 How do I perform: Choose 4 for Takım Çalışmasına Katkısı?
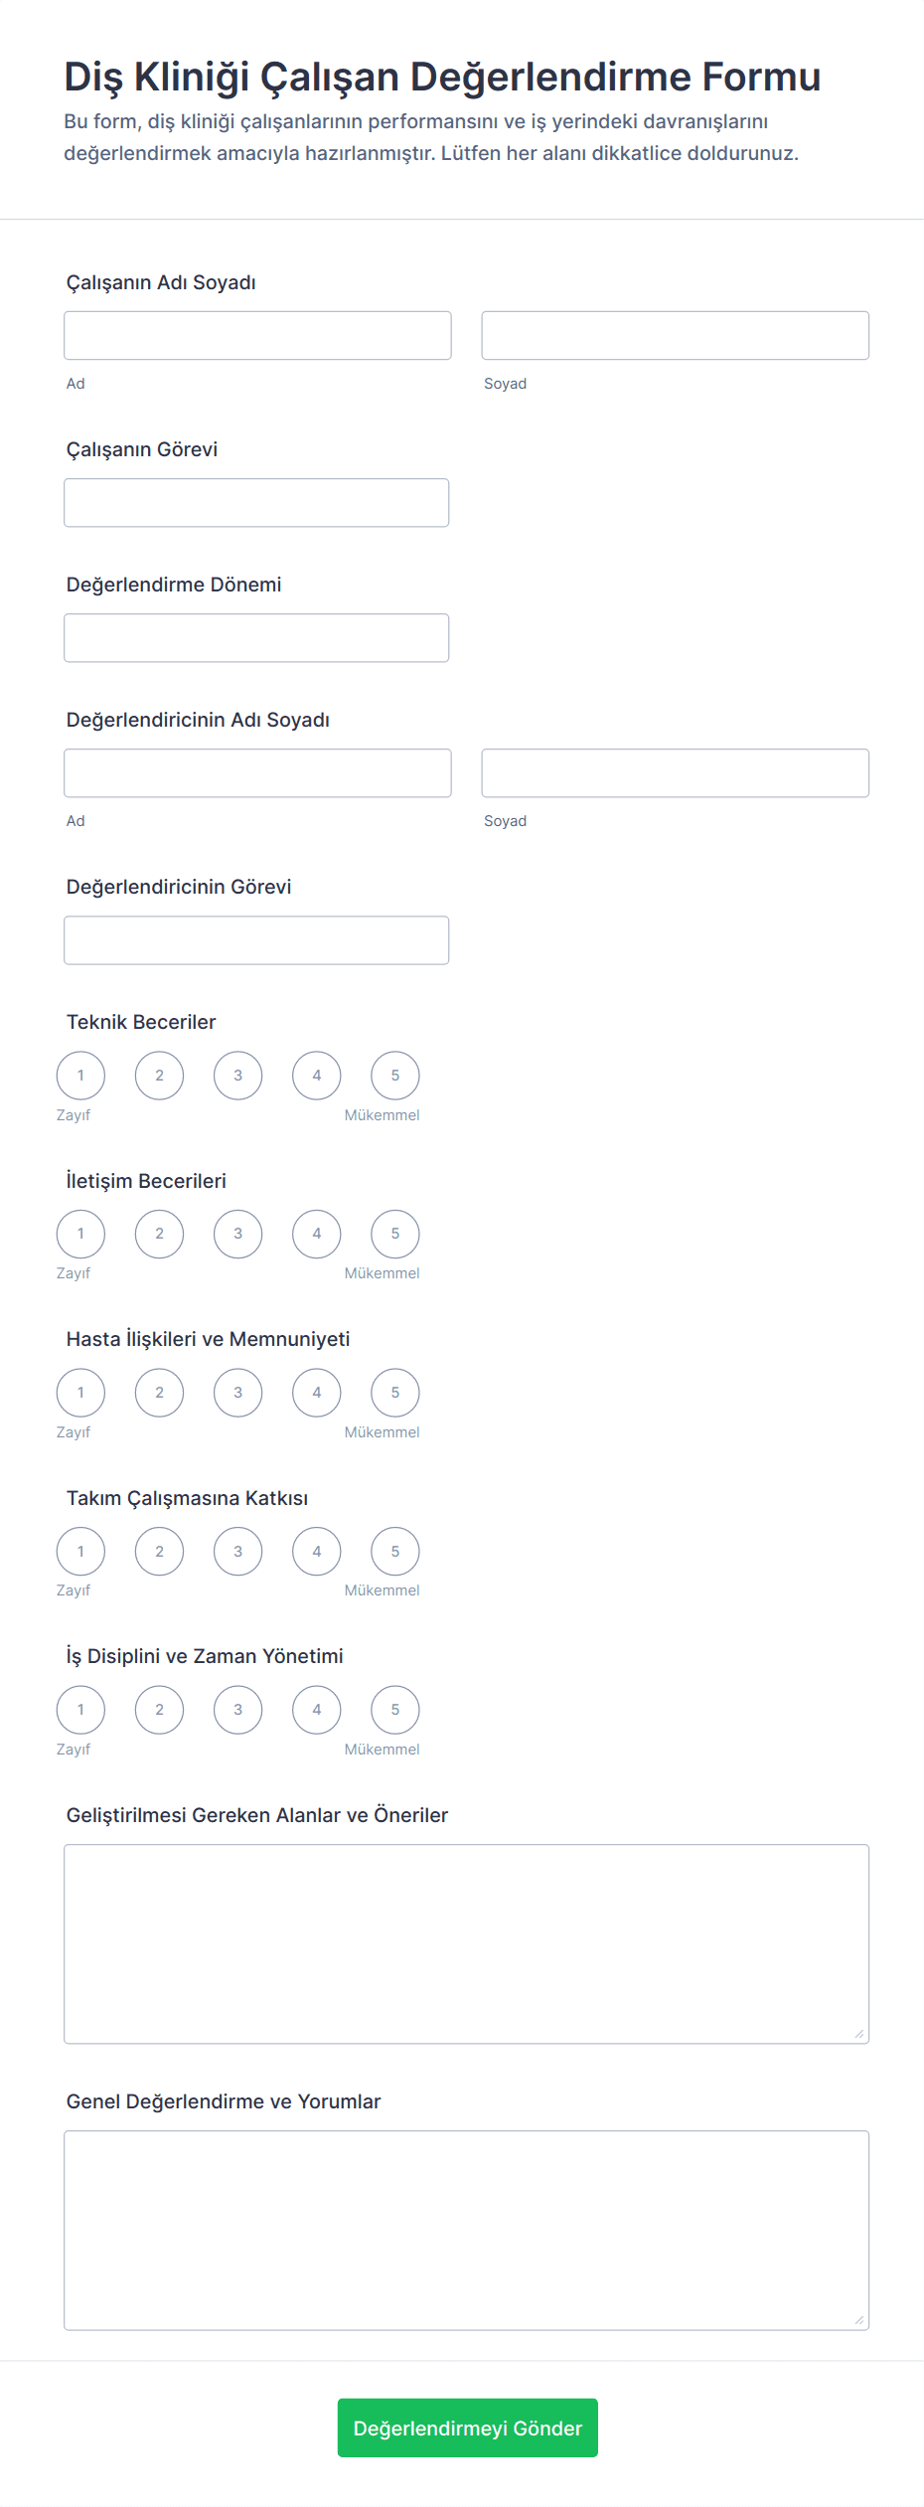coord(317,1551)
